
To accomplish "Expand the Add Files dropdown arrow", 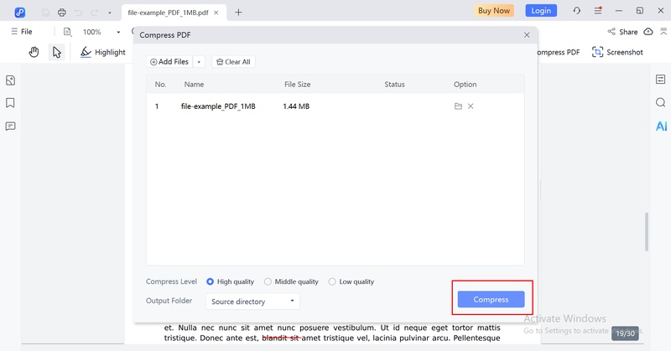I will 199,62.
